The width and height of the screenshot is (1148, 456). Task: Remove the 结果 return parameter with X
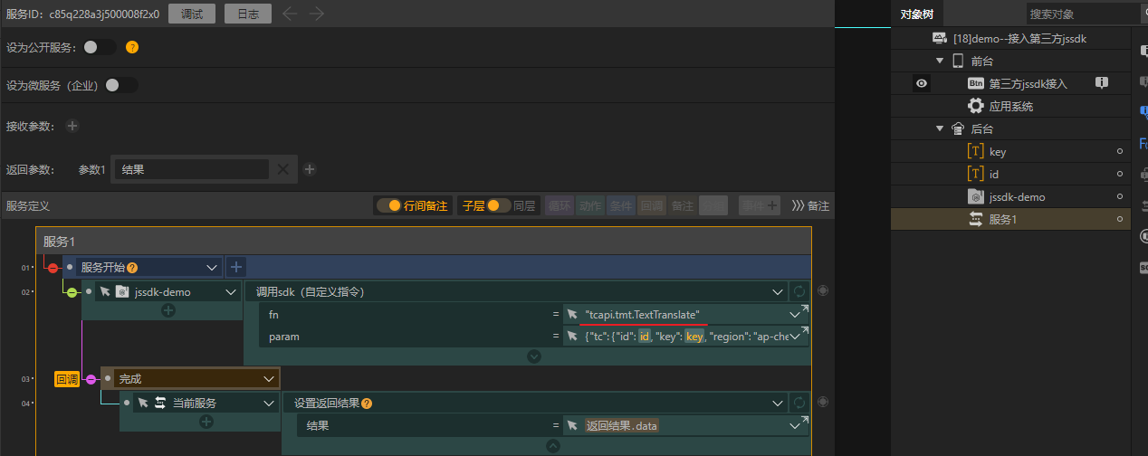(282, 169)
